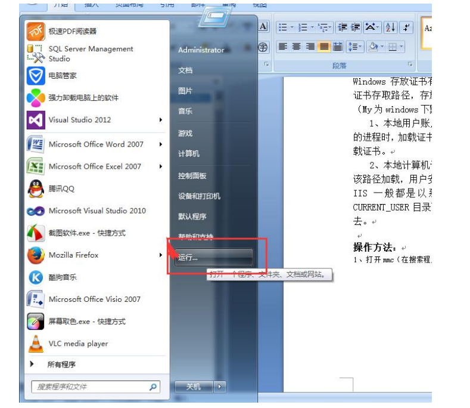This screenshot has height=408, width=470.
Task: Open 酷狗音乐 music player
Action: [x=63, y=277]
